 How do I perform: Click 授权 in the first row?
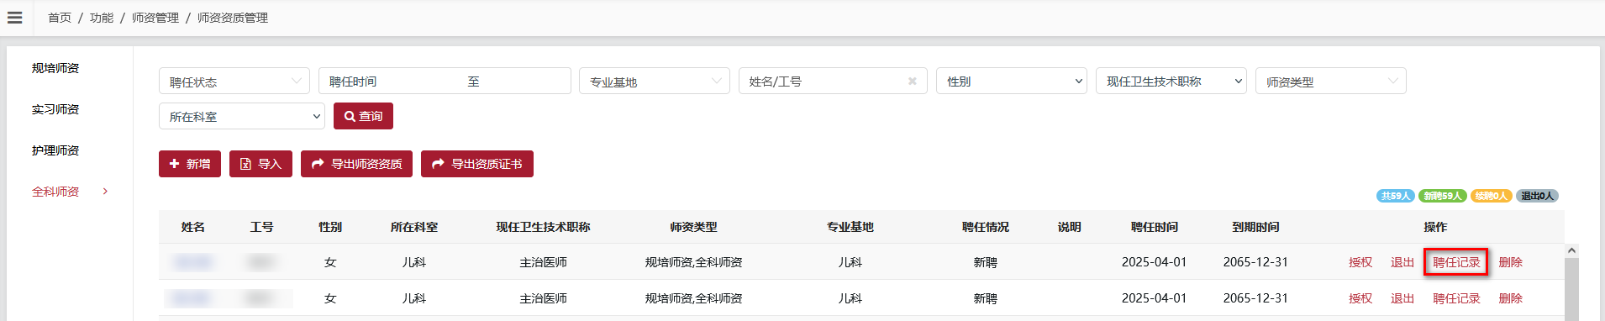click(x=1360, y=262)
